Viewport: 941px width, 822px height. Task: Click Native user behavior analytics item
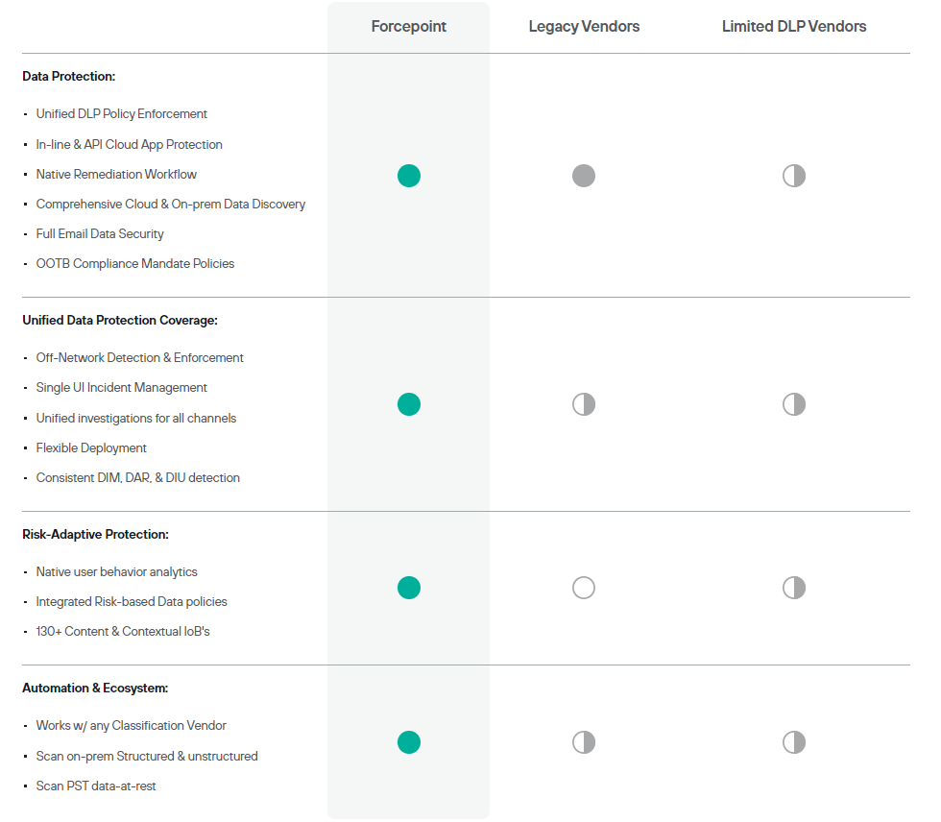[x=117, y=571]
